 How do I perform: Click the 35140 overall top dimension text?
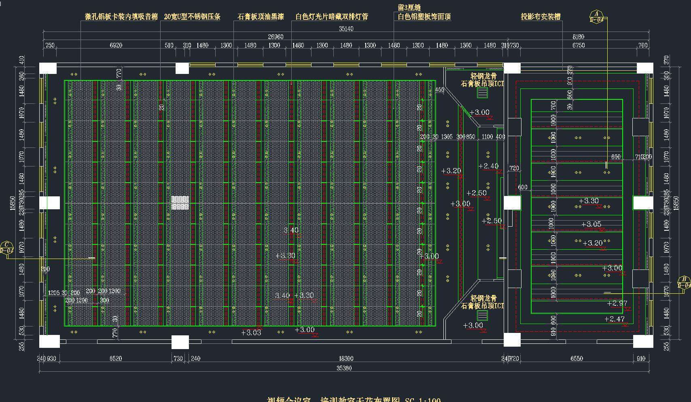(346, 29)
